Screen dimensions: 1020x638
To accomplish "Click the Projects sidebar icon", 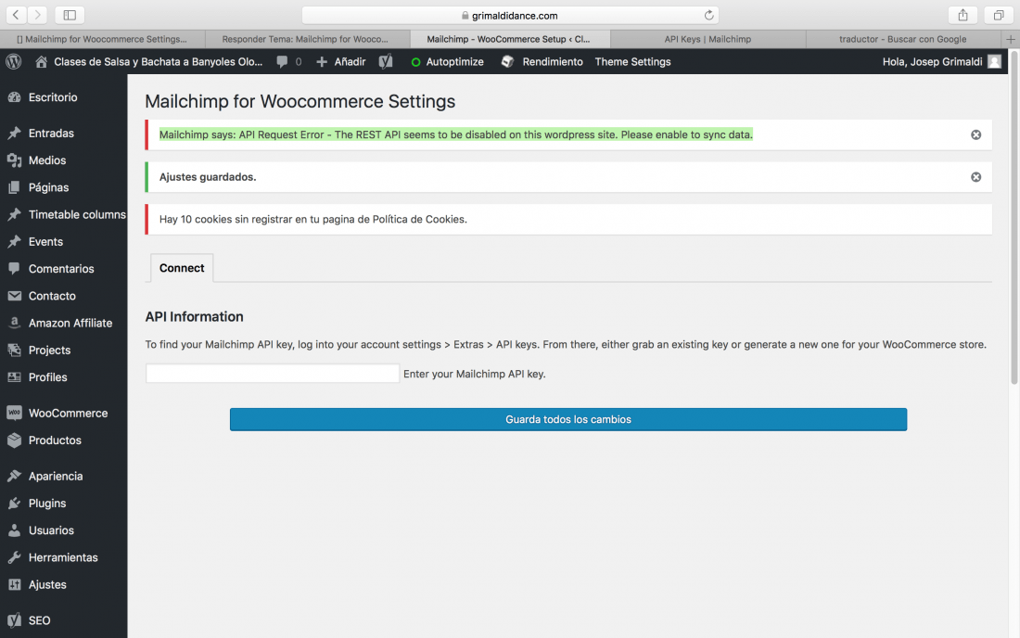I will point(14,350).
